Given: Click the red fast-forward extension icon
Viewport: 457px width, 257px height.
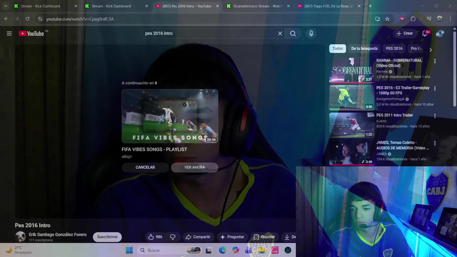Looking at the screenshot, I should pyautogui.click(x=402, y=19).
